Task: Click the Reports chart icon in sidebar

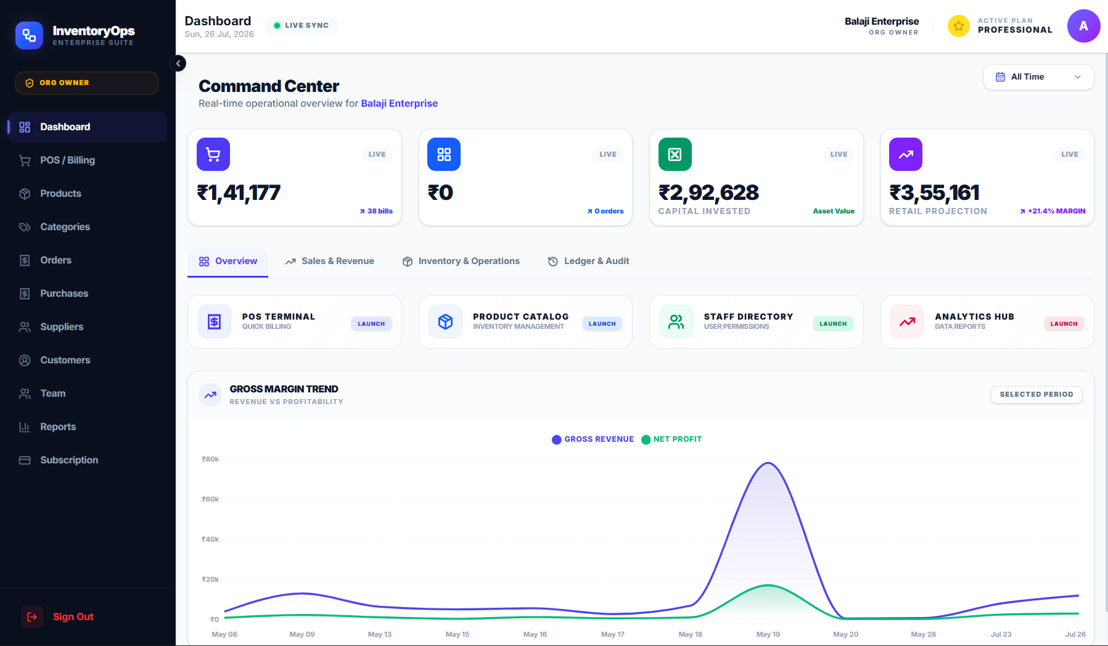Action: point(25,427)
